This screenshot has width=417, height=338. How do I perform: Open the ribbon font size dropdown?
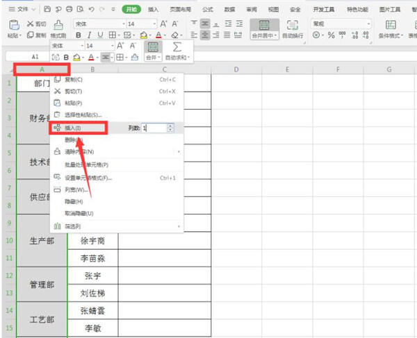tap(154, 24)
